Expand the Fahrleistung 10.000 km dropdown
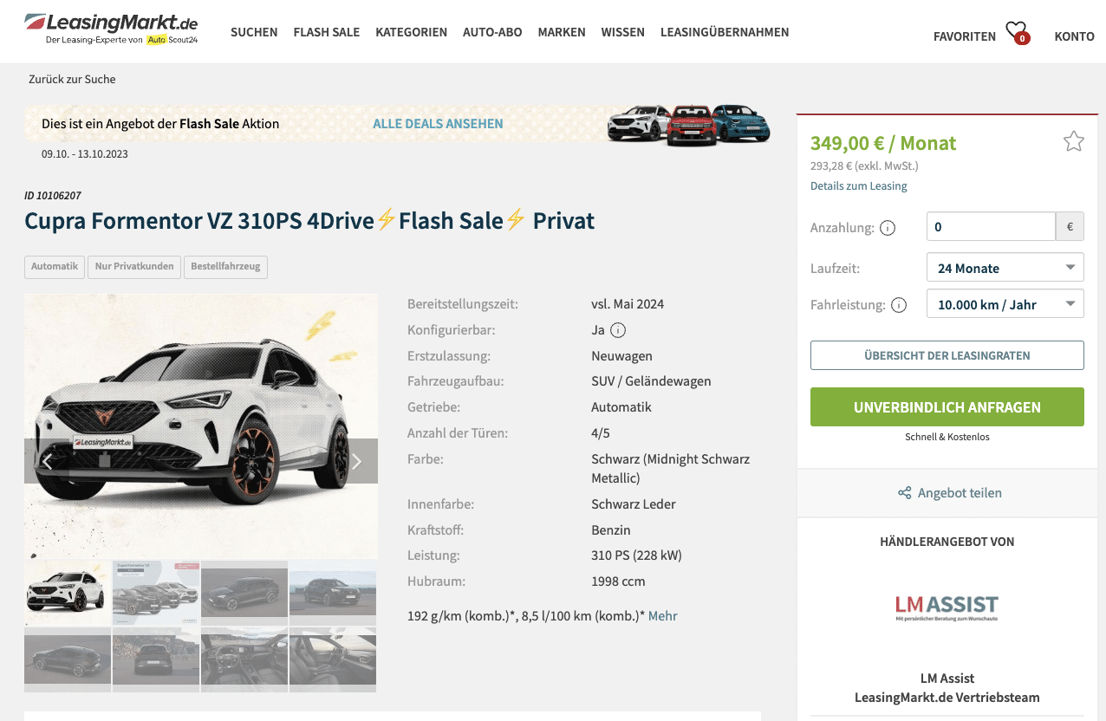The image size is (1106, 721). click(x=1005, y=304)
